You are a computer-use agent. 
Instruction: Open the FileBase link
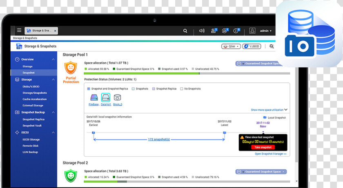coord(94,104)
